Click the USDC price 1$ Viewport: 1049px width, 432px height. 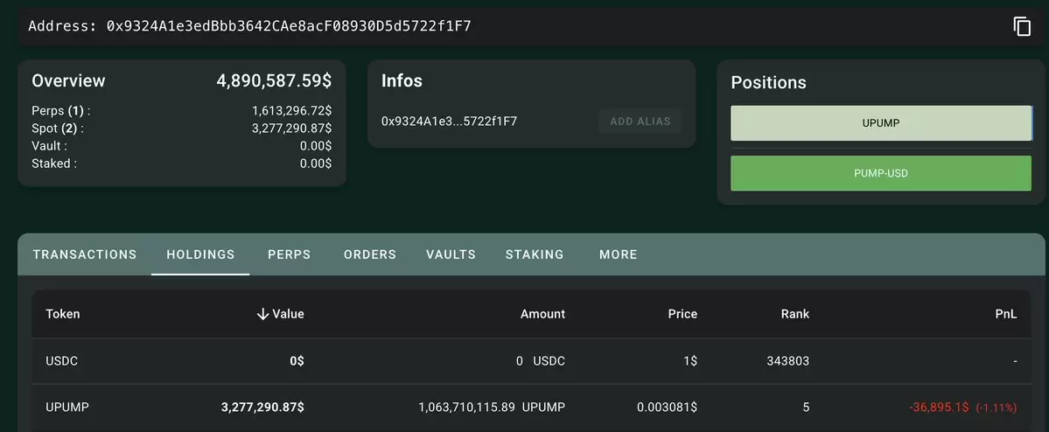click(x=690, y=361)
